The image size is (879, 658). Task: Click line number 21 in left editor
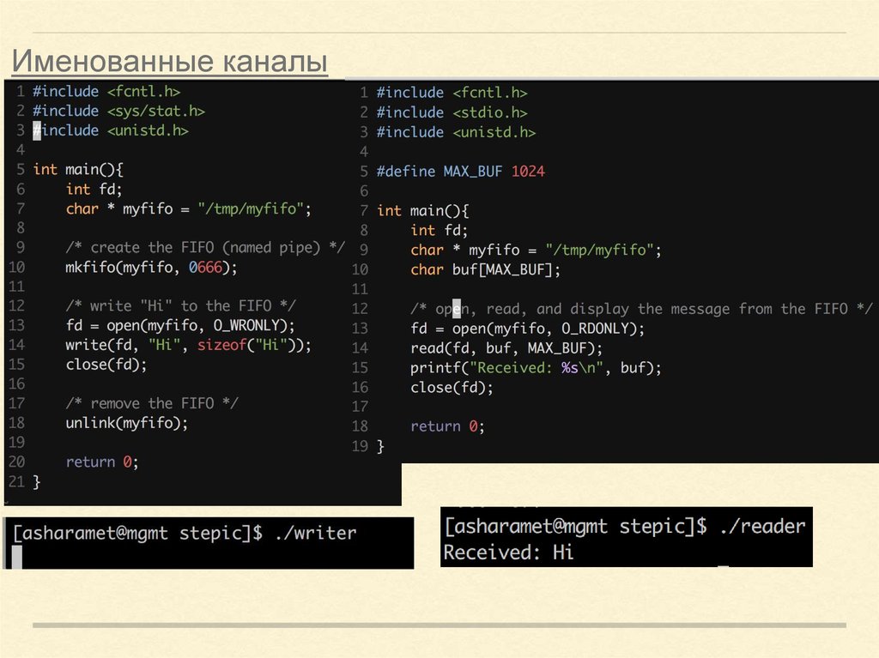(16, 482)
